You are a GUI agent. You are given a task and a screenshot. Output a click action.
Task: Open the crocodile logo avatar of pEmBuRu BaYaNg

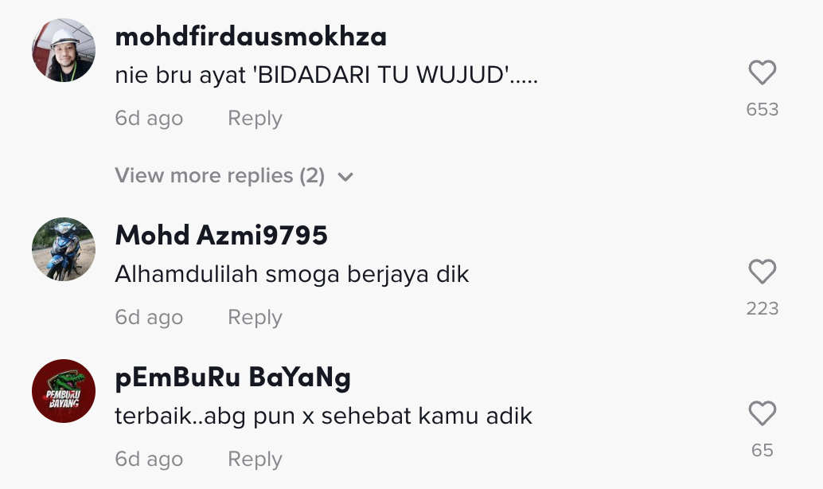[64, 391]
